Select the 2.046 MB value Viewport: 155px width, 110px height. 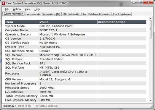pos(46,96)
